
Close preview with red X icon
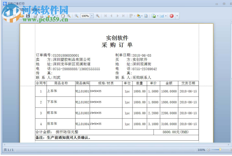click(x=172, y=16)
